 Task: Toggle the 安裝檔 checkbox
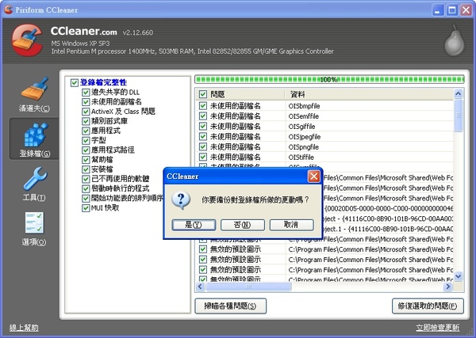tap(86, 169)
